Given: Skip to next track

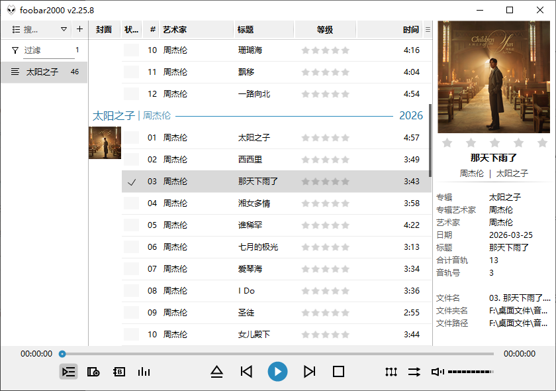Looking at the screenshot, I should [309, 372].
